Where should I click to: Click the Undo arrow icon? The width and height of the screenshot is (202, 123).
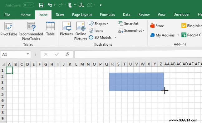[x=50, y=5]
